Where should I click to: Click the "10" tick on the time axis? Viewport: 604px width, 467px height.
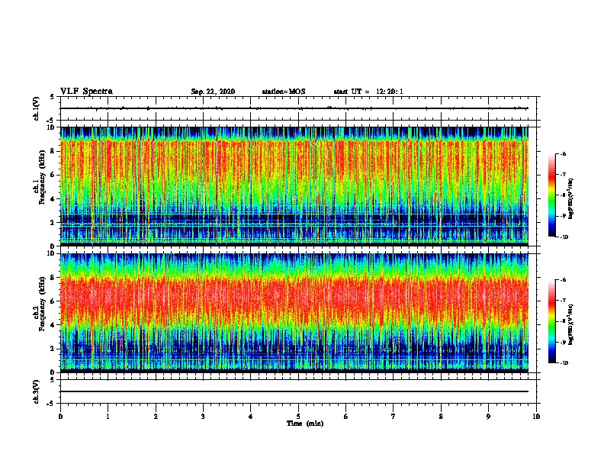tap(536, 417)
